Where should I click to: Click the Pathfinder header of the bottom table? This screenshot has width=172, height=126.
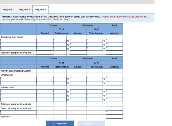88,58
